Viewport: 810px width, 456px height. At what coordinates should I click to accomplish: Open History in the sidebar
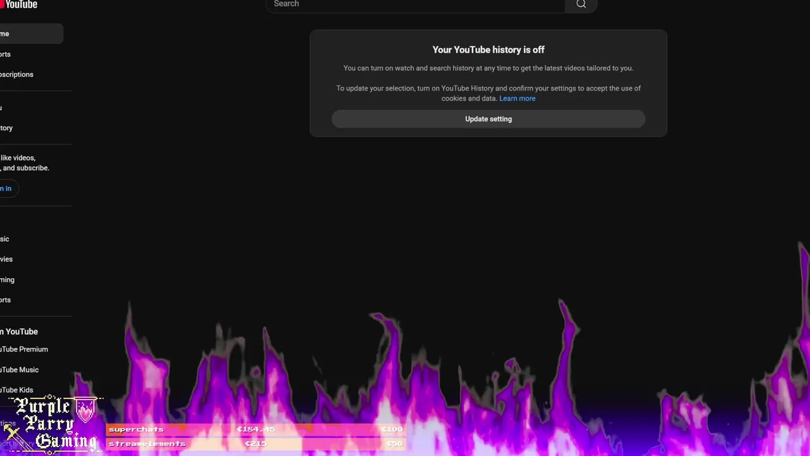31,128
